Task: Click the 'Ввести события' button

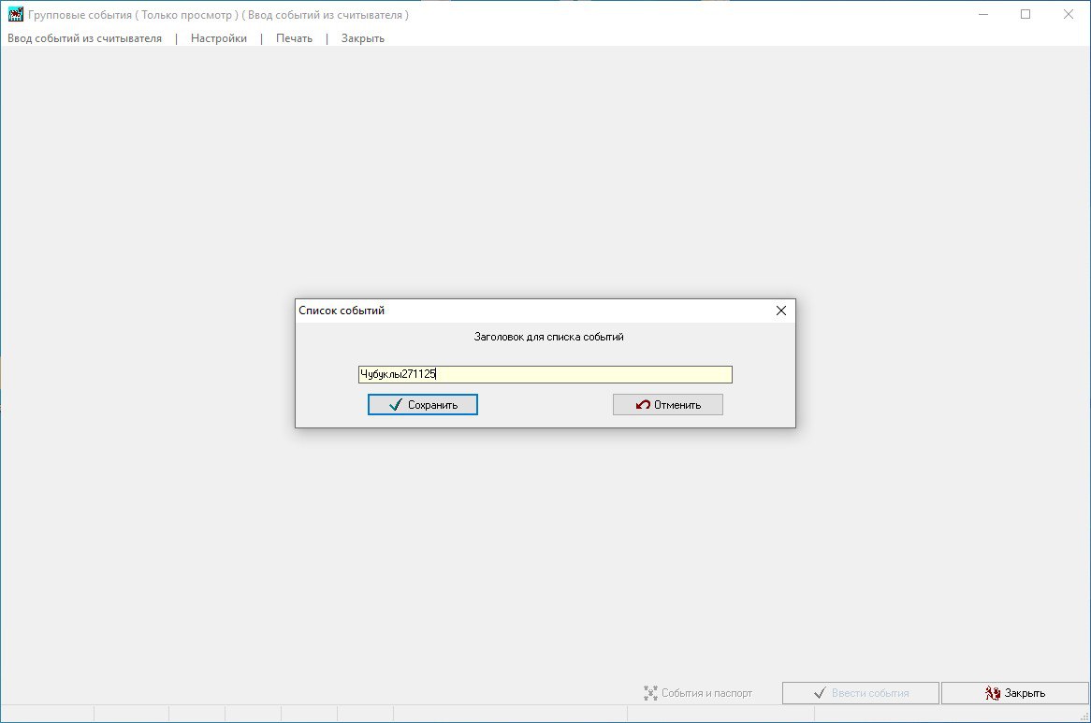Action: [x=861, y=693]
